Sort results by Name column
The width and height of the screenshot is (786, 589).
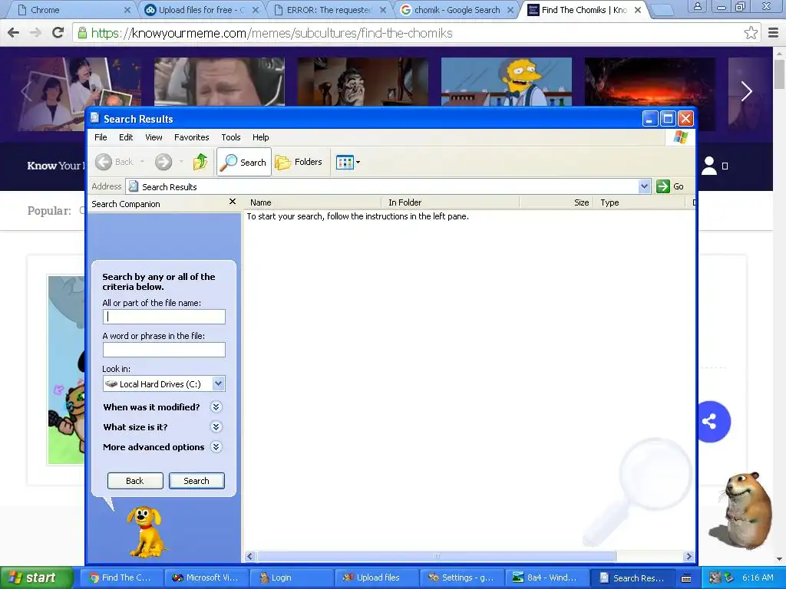tap(313, 202)
